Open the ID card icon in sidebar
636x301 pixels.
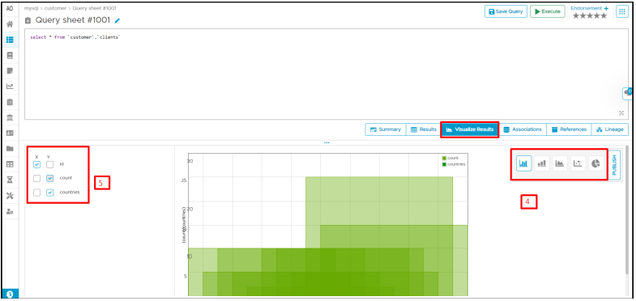coord(10,133)
